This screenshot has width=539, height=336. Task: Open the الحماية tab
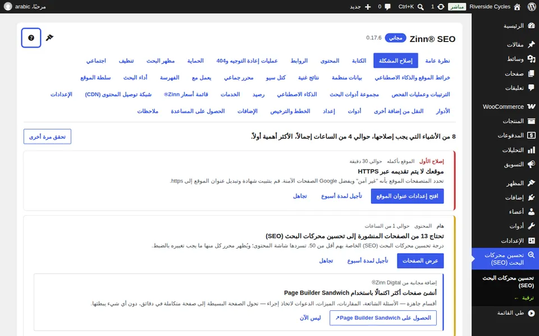[x=195, y=60]
